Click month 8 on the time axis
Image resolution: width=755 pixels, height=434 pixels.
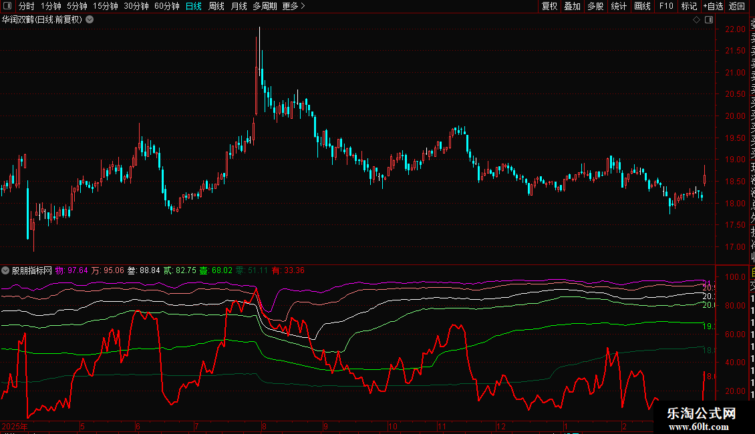coord(264,426)
